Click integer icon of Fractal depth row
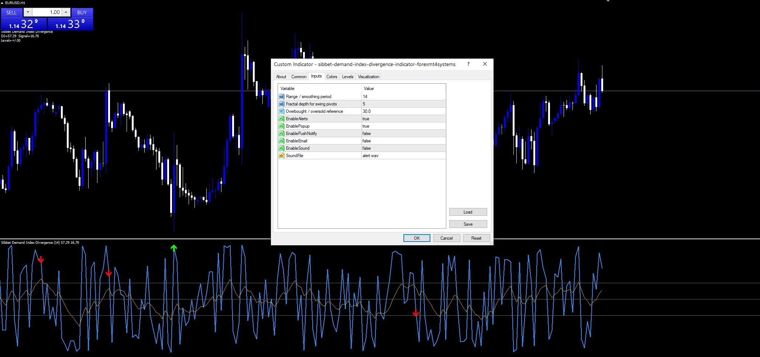 pyautogui.click(x=282, y=104)
